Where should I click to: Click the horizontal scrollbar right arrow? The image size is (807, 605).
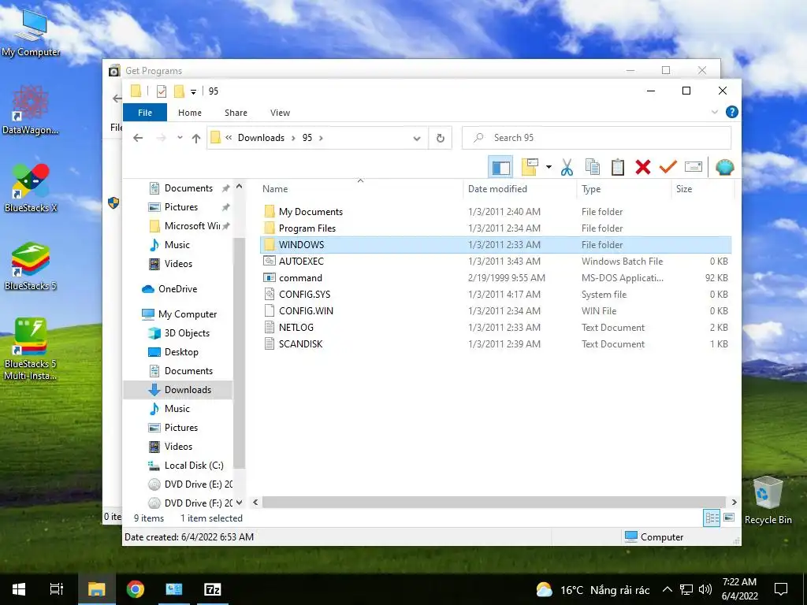[x=734, y=502]
